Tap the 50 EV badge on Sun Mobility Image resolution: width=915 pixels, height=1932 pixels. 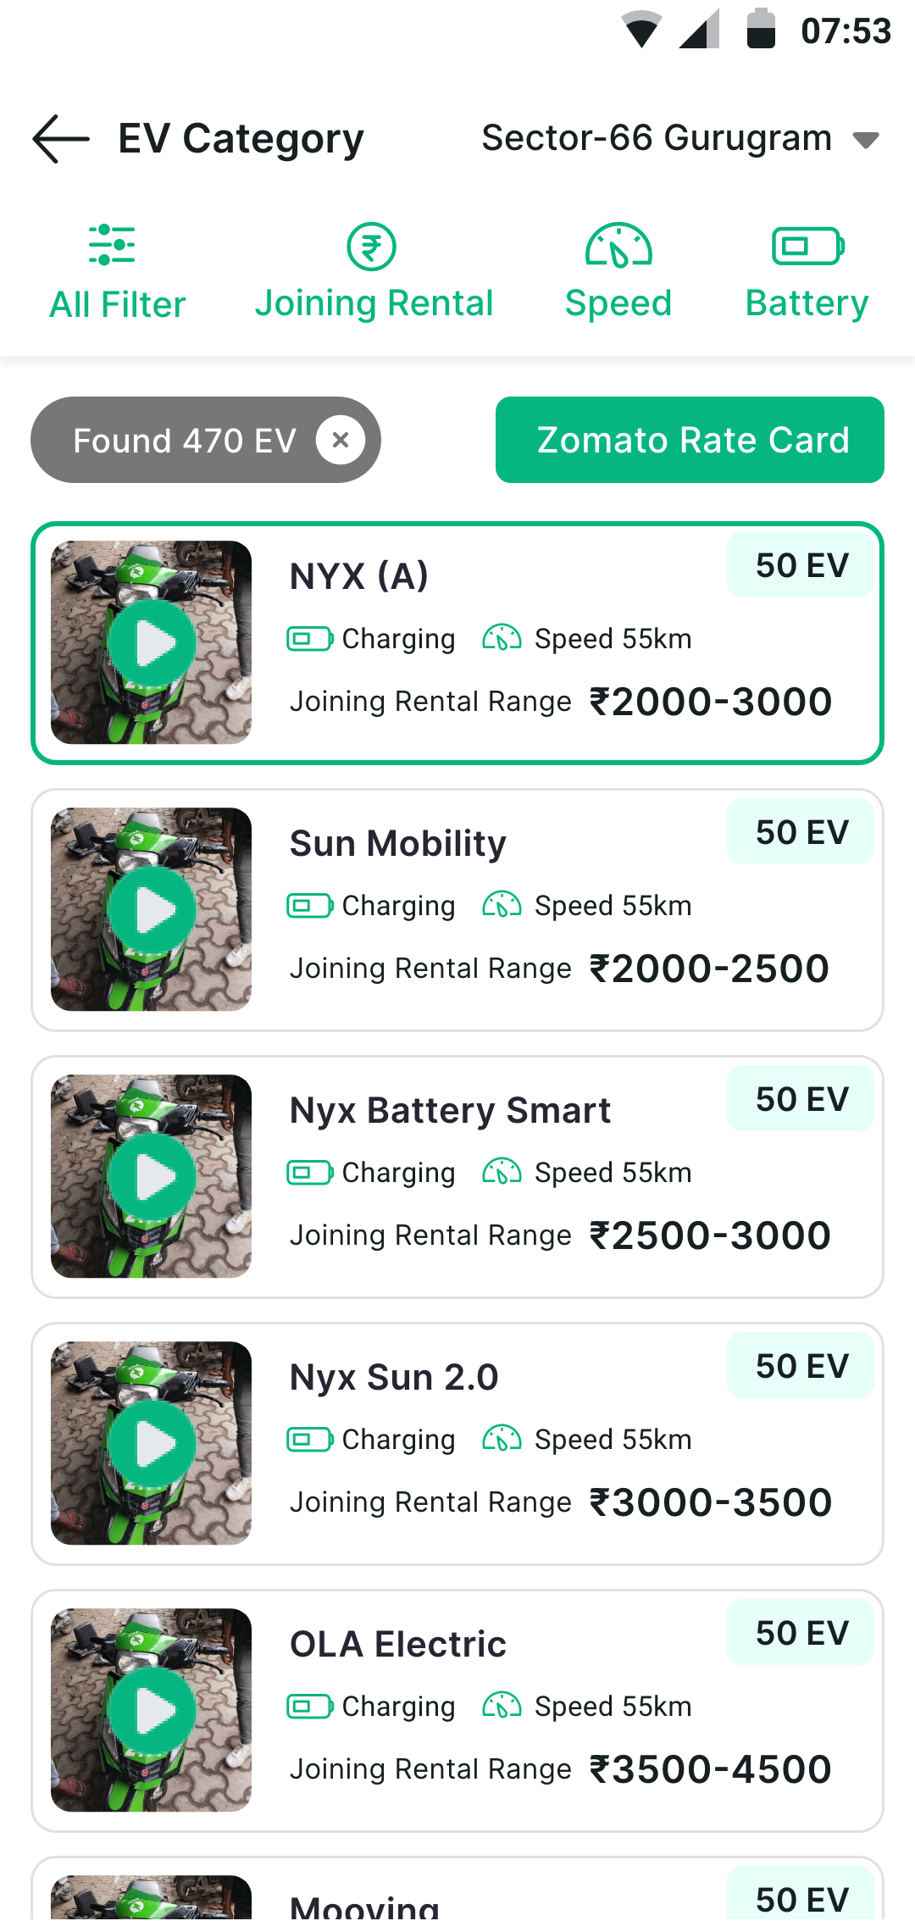point(801,832)
